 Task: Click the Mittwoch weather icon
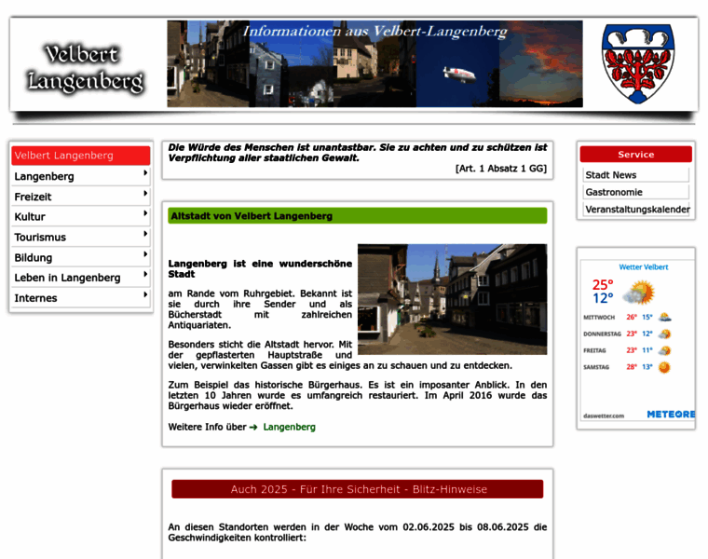(x=664, y=317)
